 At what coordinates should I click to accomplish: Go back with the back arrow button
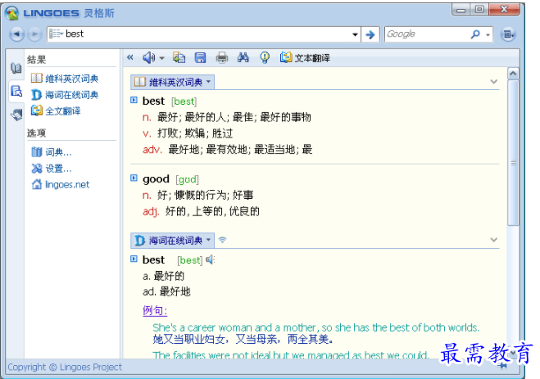[x=16, y=34]
